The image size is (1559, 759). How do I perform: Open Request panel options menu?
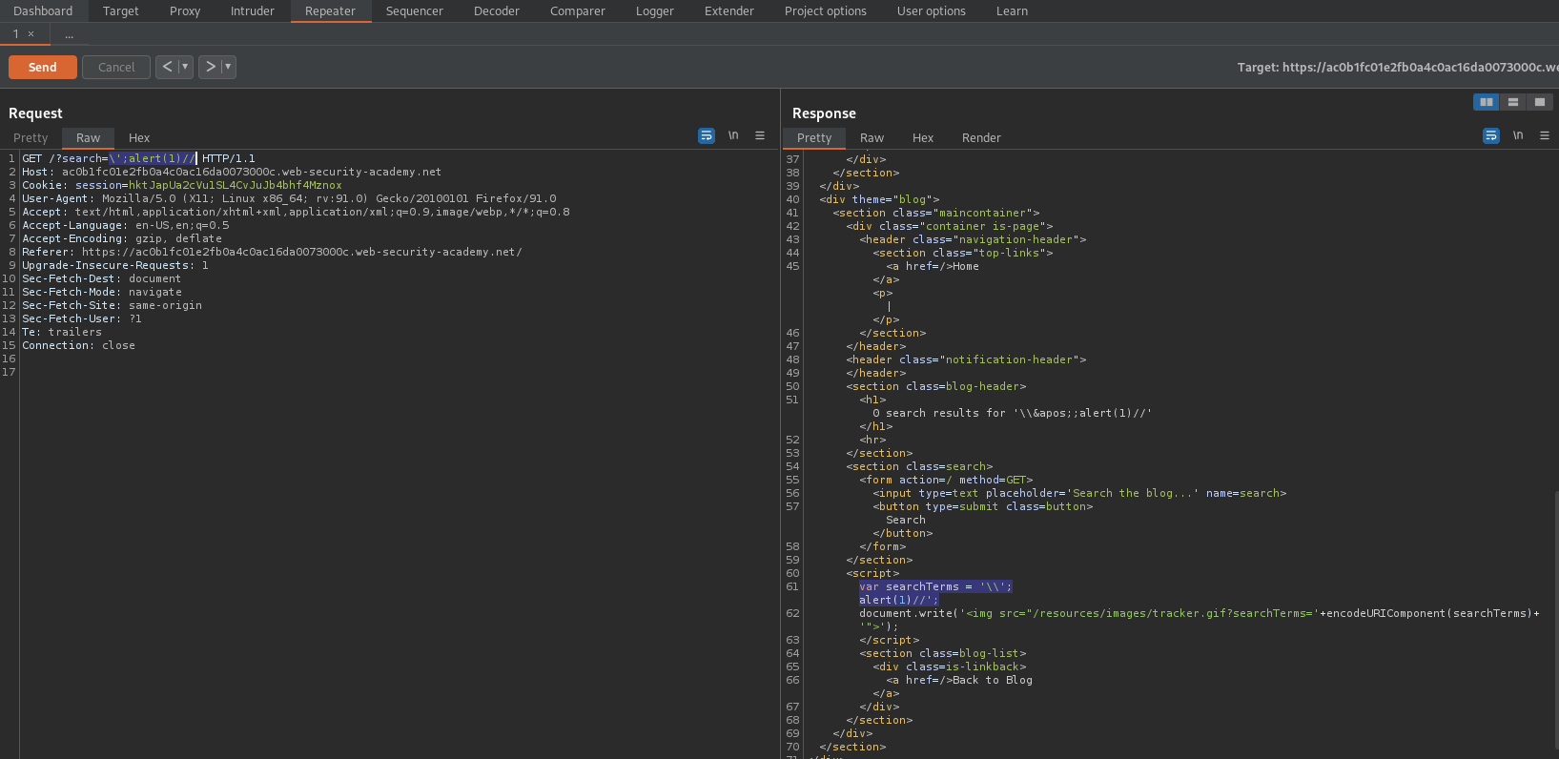(x=760, y=136)
